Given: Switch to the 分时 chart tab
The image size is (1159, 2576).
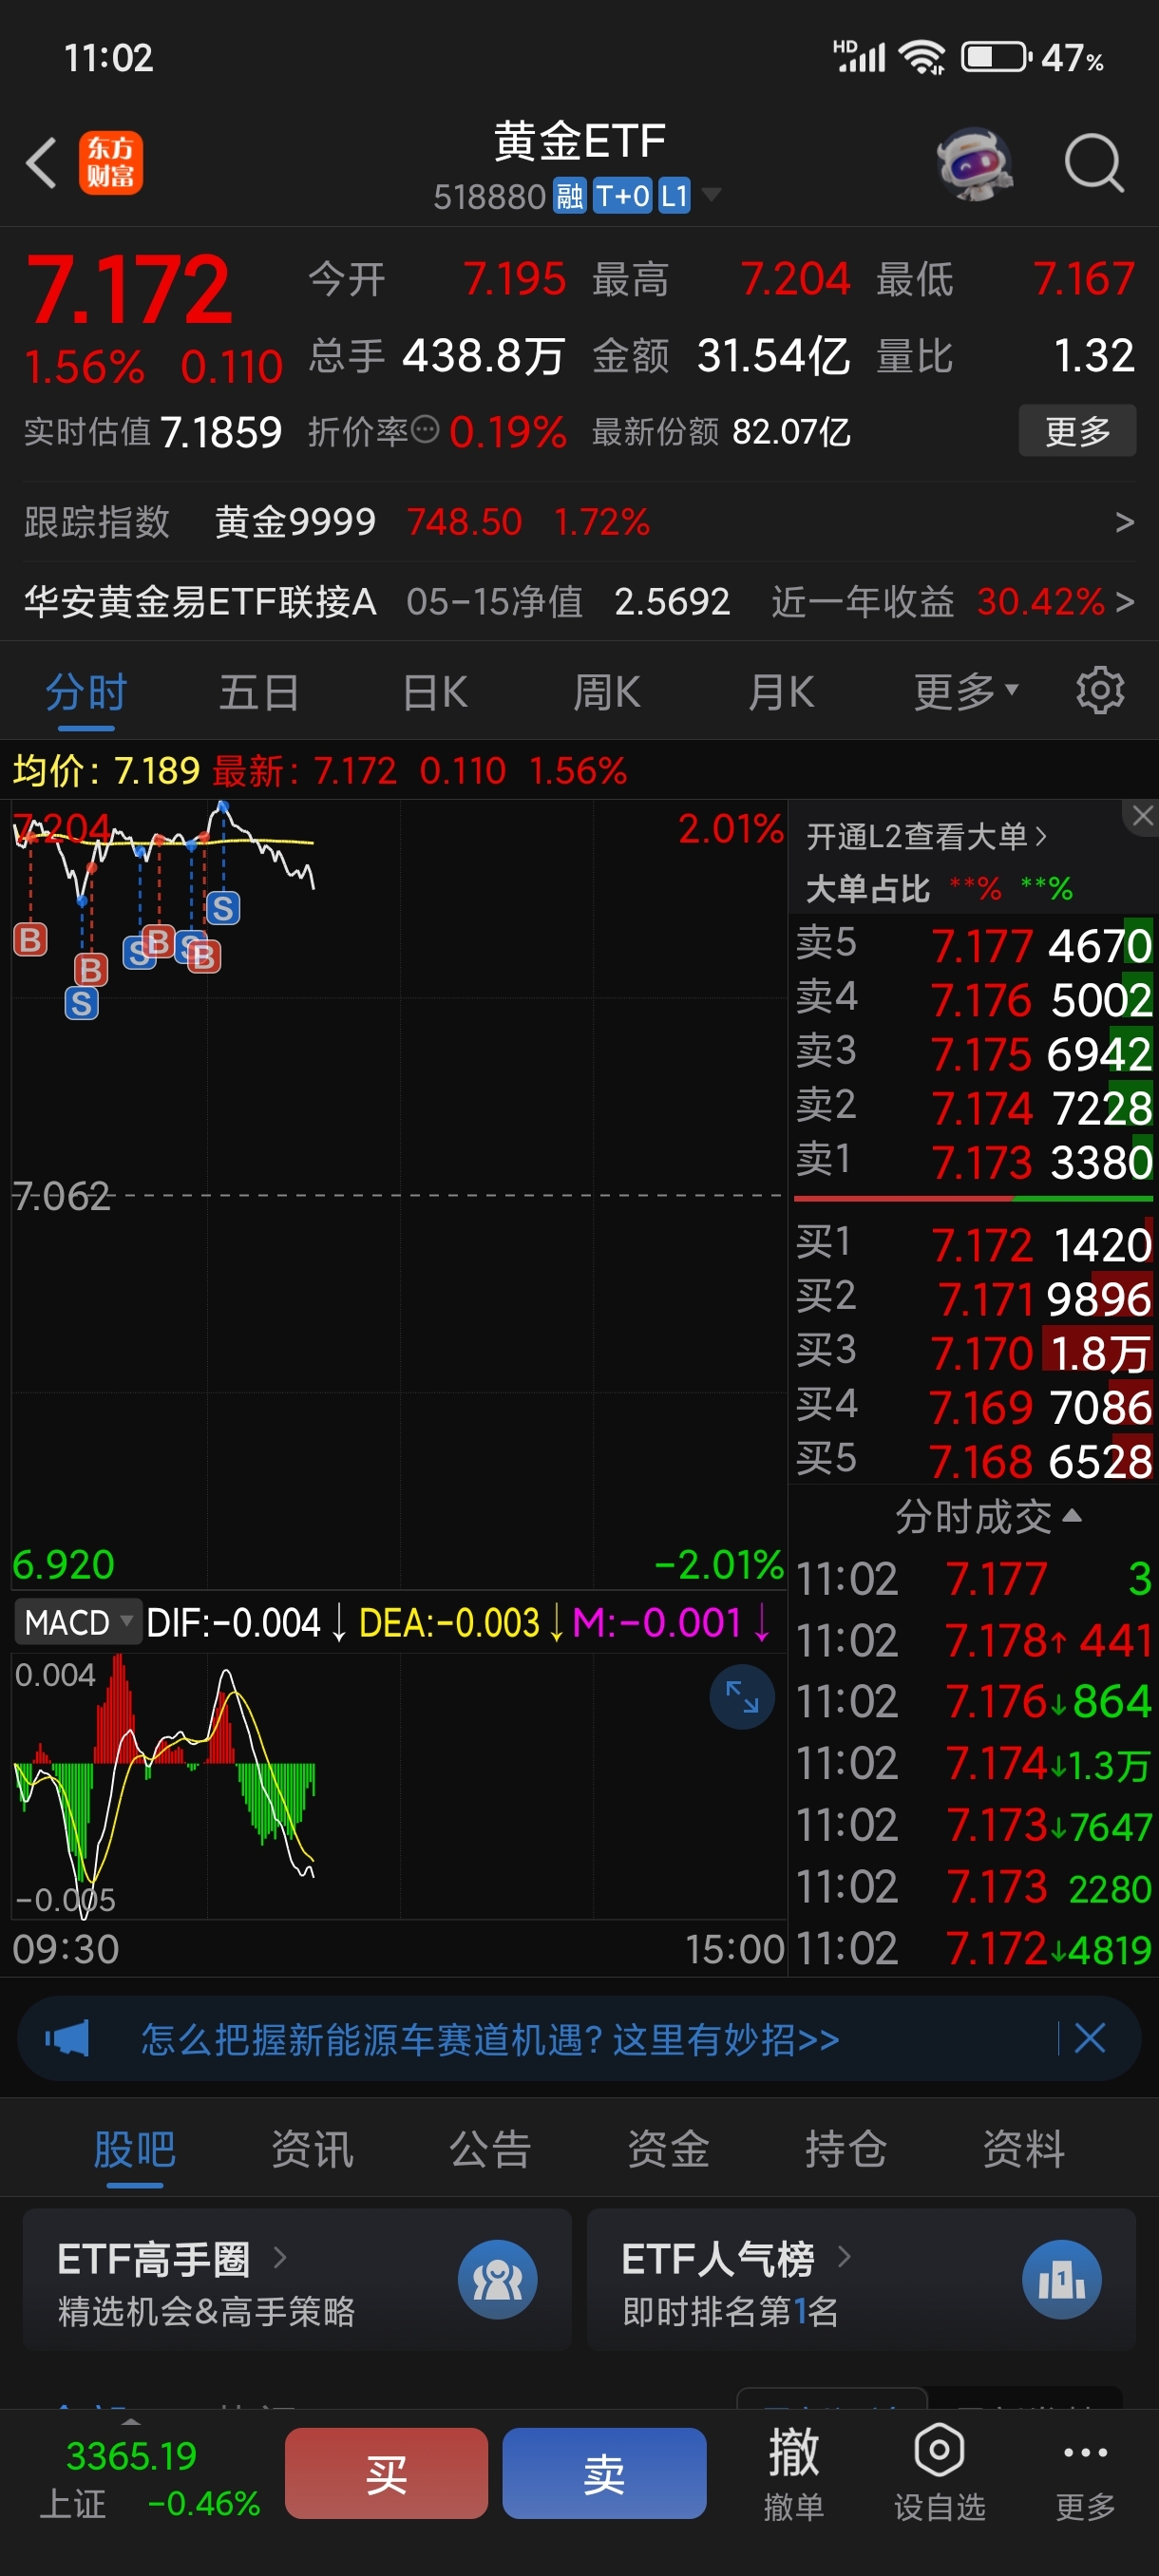Looking at the screenshot, I should tap(86, 692).
